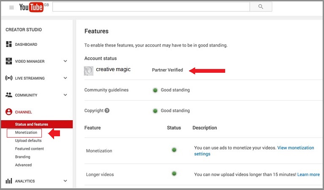Click the Status column header
Image resolution: width=324 pixels, height=190 pixels.
point(174,128)
